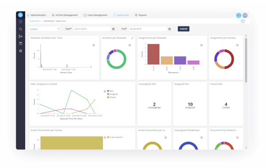The image size is (266, 168).
Task: Toggle the Assigned series in the legend
Action: (x=112, y=94)
